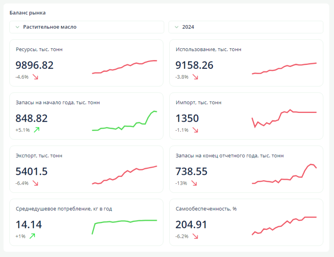Click the Импорт sparkline chart
334x257 pixels.
click(x=284, y=118)
